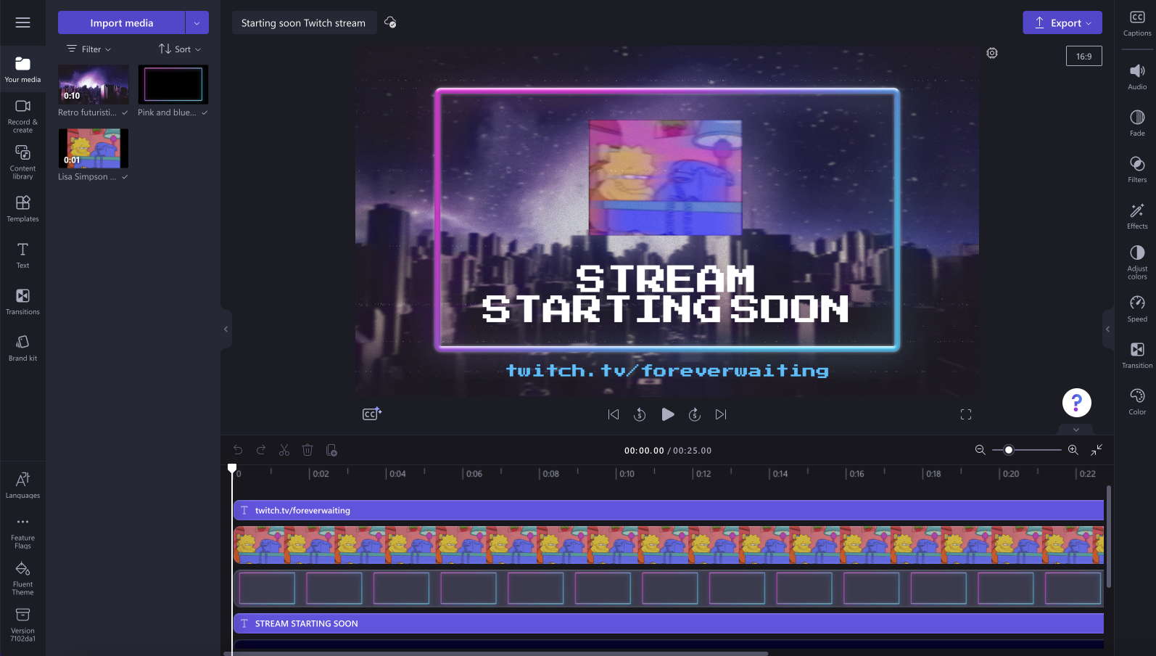Viewport: 1156px width, 656px height.
Task: Select the Lisa Simpson clip track in timeline
Action: (668, 545)
